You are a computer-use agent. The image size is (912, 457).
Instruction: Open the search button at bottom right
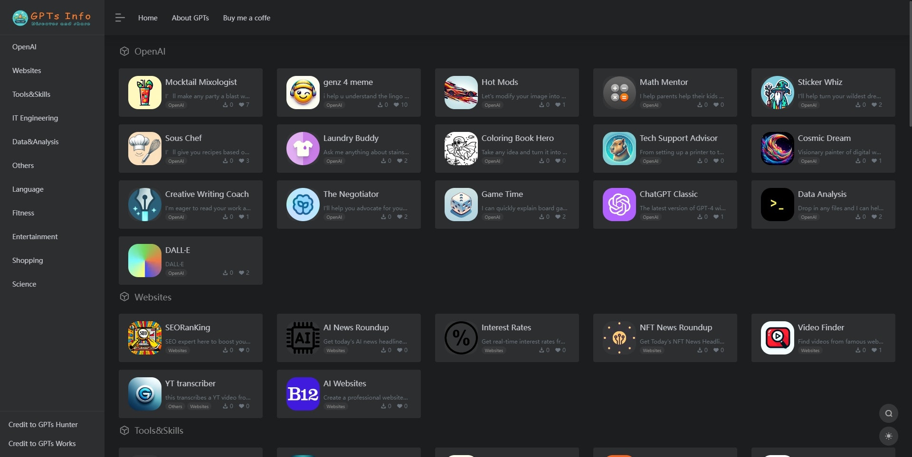[x=889, y=413]
